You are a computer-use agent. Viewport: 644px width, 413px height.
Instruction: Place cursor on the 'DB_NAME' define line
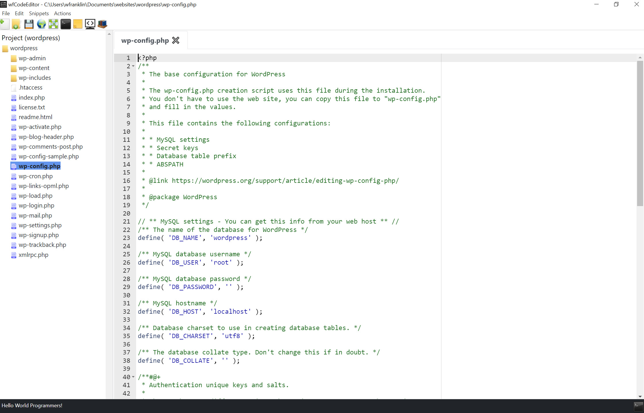pos(200,238)
